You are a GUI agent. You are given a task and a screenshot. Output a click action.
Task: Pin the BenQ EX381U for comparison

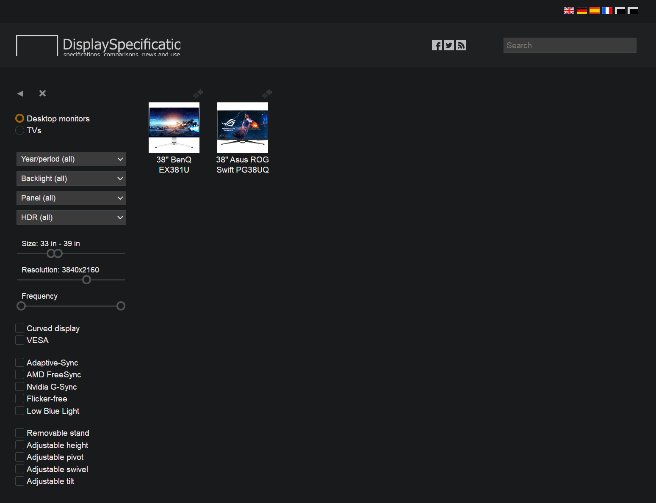[198, 93]
